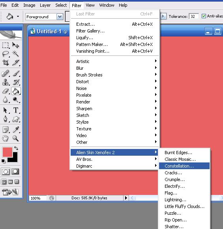Image resolution: width=223 pixels, height=229 pixels.
Task: Select the Horizontal Type tool
Action: point(16,110)
